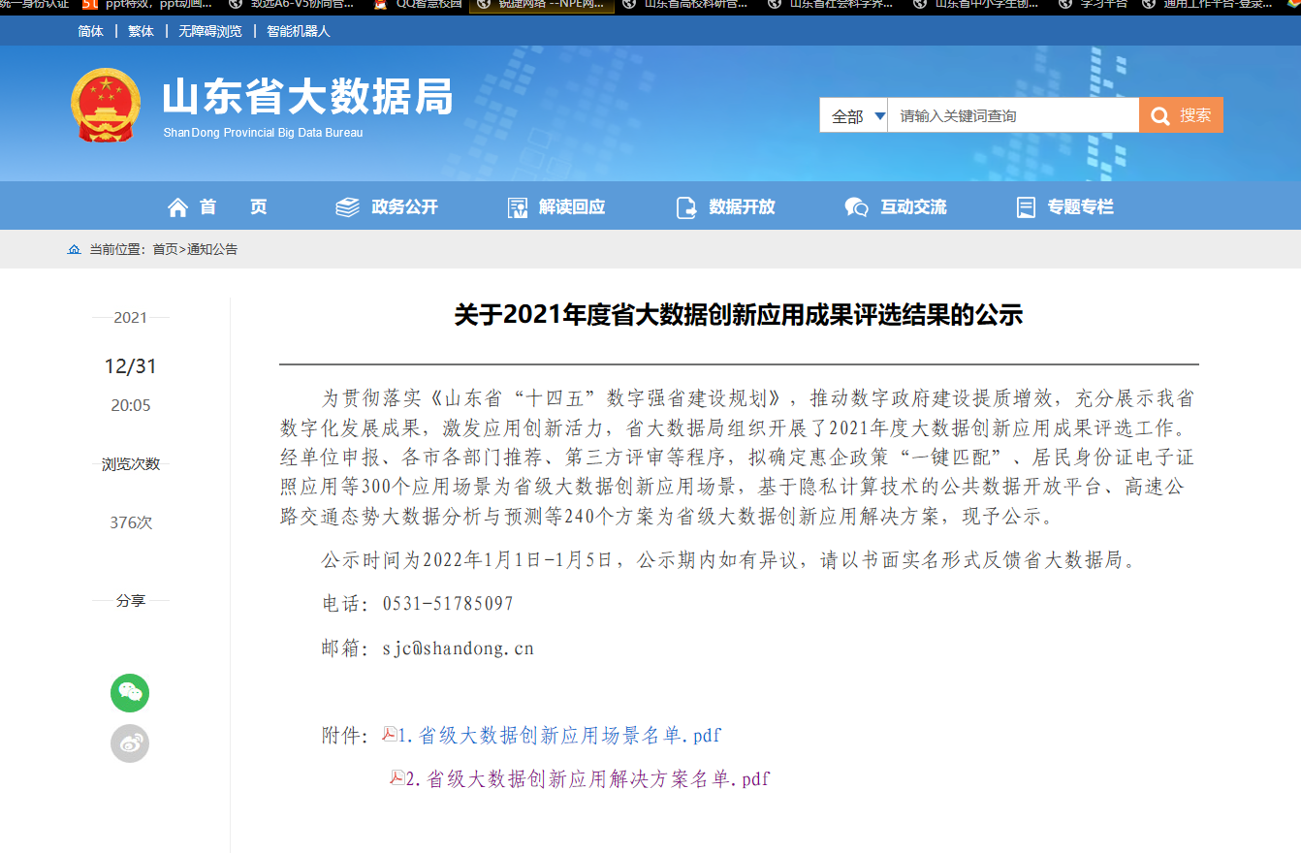This screenshot has width=1301, height=853.
Task: Click the national emblem logo
Action: click(x=106, y=106)
